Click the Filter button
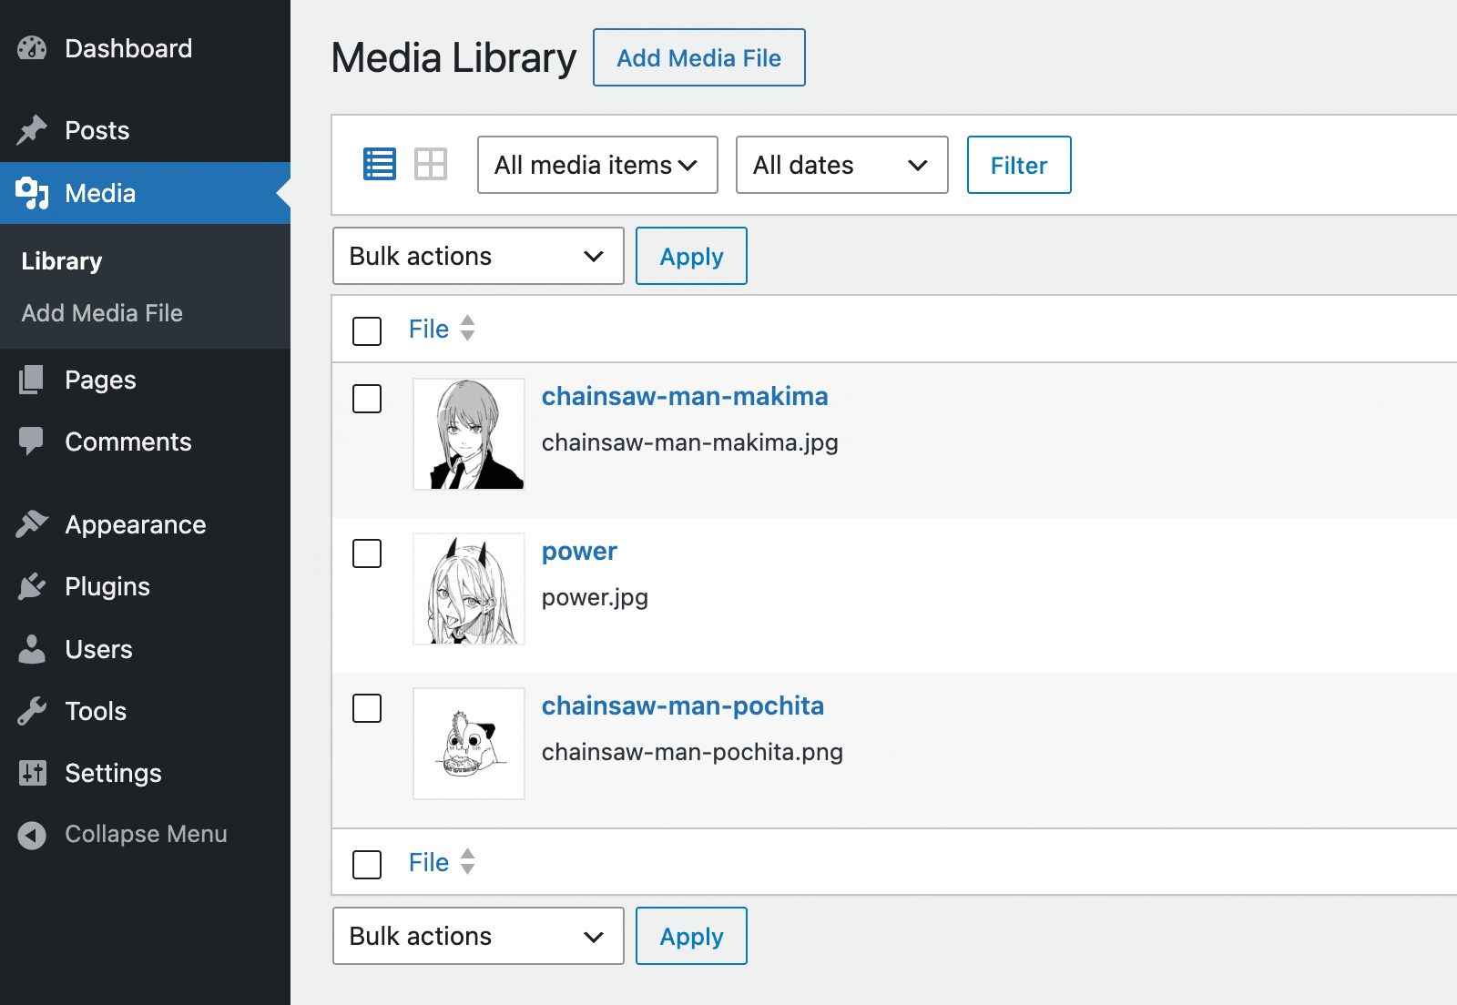 (1019, 165)
